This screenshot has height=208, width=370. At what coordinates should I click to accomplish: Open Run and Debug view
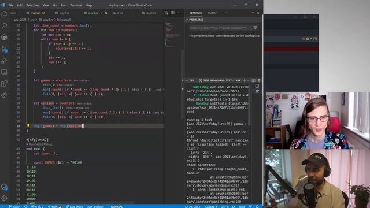[4, 60]
